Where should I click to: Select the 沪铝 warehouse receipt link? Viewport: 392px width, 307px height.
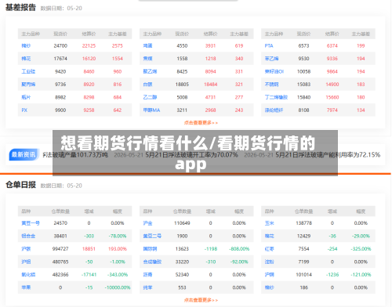(x=26, y=262)
